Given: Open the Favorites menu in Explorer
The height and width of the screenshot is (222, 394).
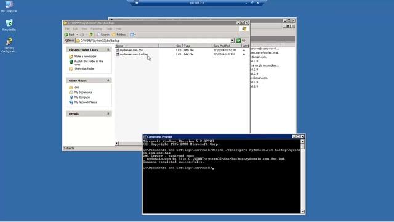Looking at the screenshot, I should tap(96, 29).
